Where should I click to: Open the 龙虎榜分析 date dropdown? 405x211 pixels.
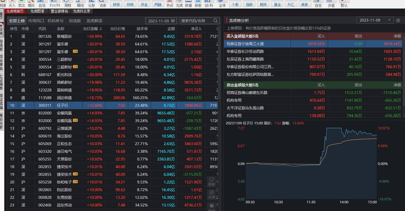[x=375, y=20]
